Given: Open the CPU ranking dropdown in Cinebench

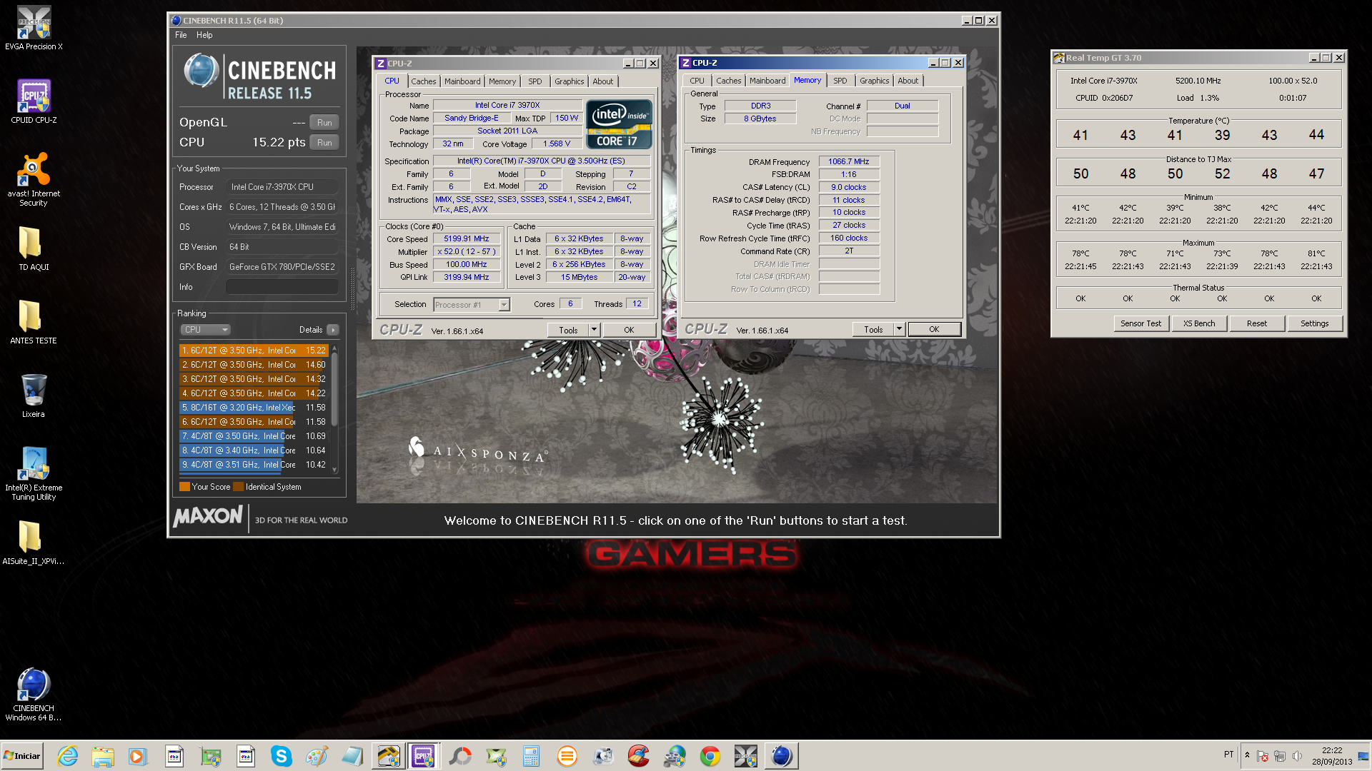Looking at the screenshot, I should (205, 330).
